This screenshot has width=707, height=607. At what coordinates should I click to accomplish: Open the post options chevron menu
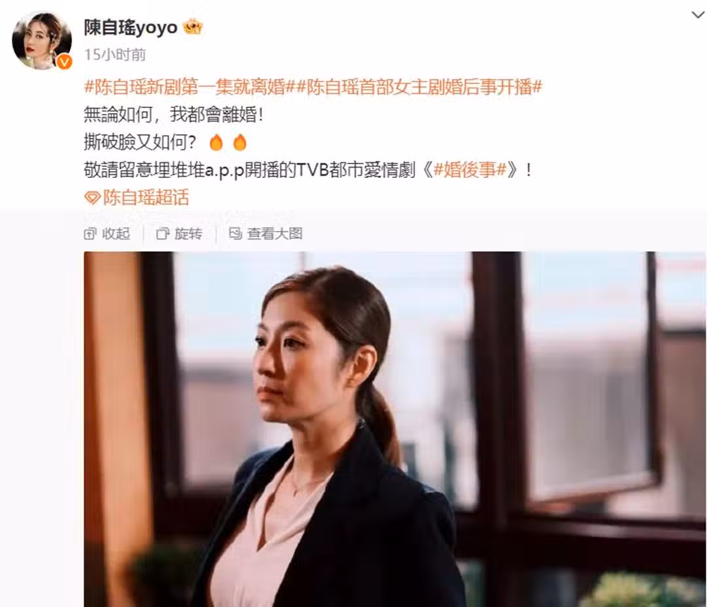click(x=698, y=15)
